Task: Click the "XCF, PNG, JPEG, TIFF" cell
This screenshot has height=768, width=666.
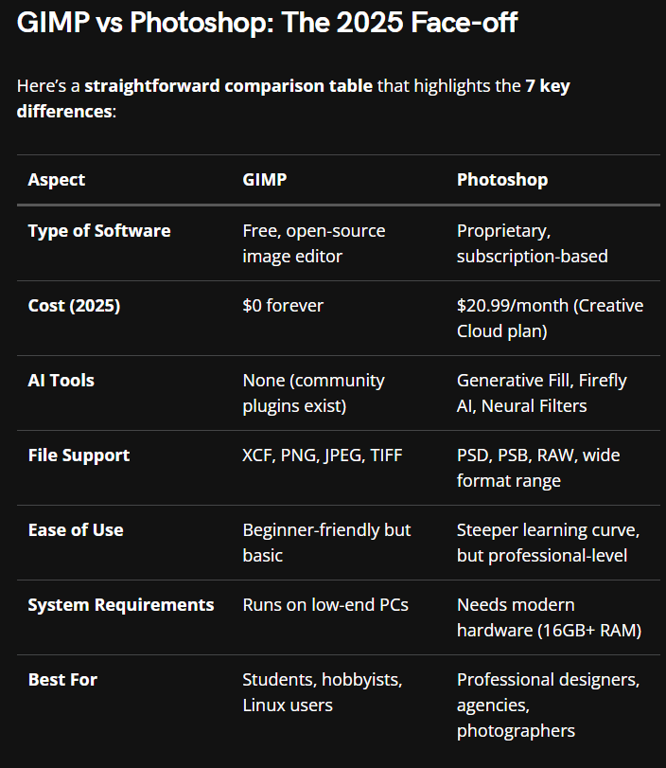Action: (x=323, y=455)
